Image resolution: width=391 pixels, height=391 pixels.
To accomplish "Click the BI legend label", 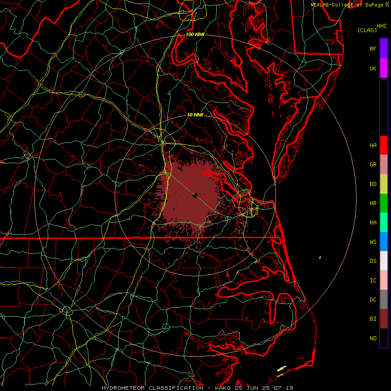I will pos(373,319).
